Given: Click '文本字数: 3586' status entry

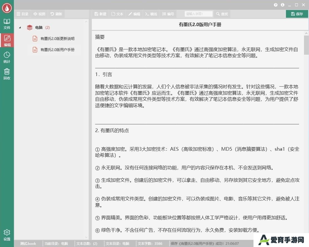Looking at the screenshot, I should [x=150, y=244].
